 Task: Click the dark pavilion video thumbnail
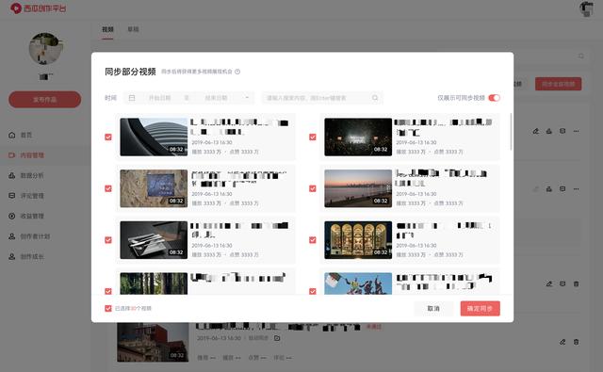coord(154,240)
